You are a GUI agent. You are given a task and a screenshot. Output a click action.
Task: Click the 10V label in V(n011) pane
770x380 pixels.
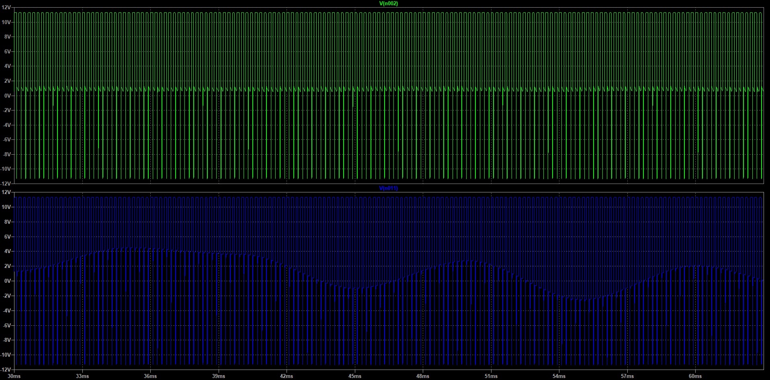click(6, 207)
